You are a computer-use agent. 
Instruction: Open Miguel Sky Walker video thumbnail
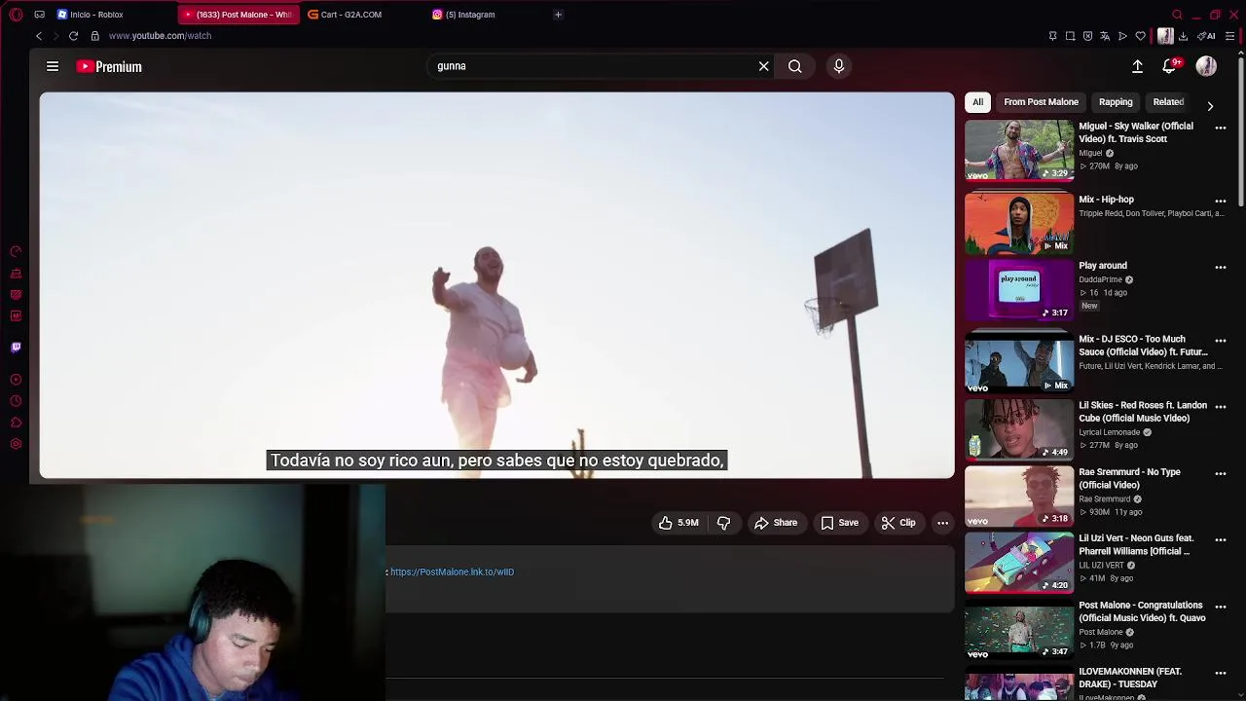[1019, 151]
